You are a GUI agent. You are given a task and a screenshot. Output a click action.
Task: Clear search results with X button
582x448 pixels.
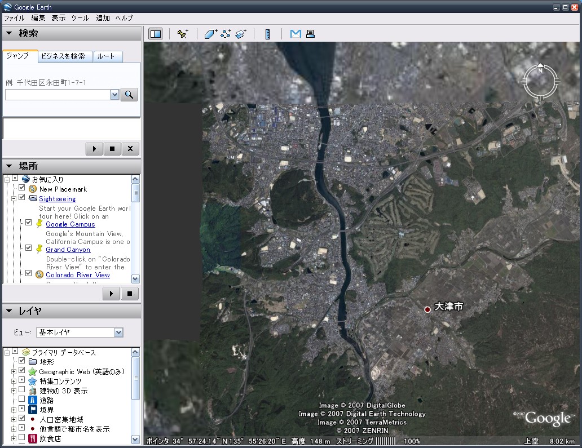(x=130, y=149)
